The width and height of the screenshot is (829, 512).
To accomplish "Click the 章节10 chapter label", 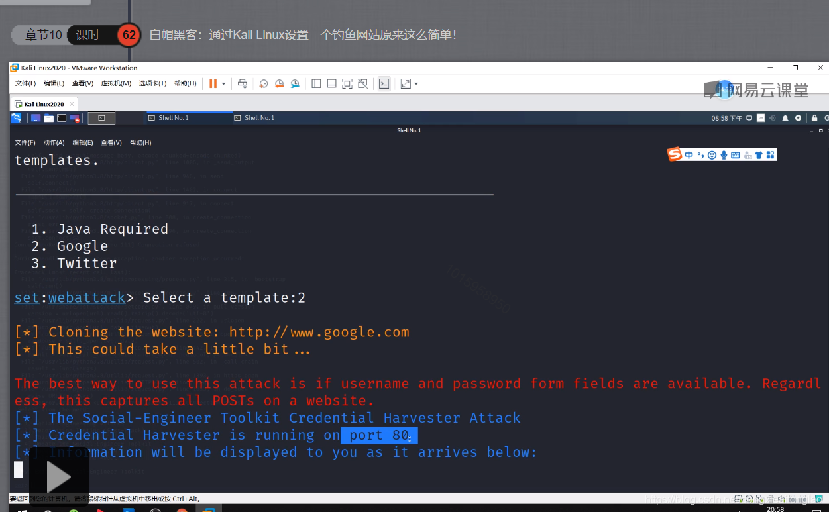I will tap(44, 35).
